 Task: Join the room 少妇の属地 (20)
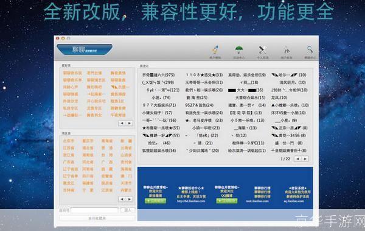pos(203,151)
